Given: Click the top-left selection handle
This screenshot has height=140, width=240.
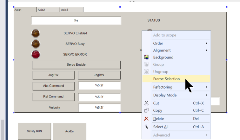Looking at the screenshot, I should 14,7.
